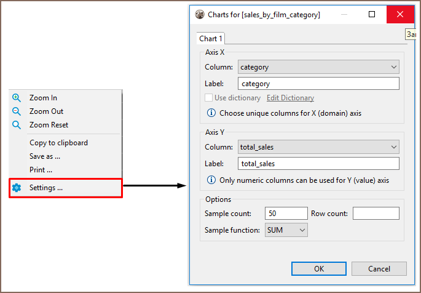Click the DBeaver icon in dialog title bar

coord(200,14)
